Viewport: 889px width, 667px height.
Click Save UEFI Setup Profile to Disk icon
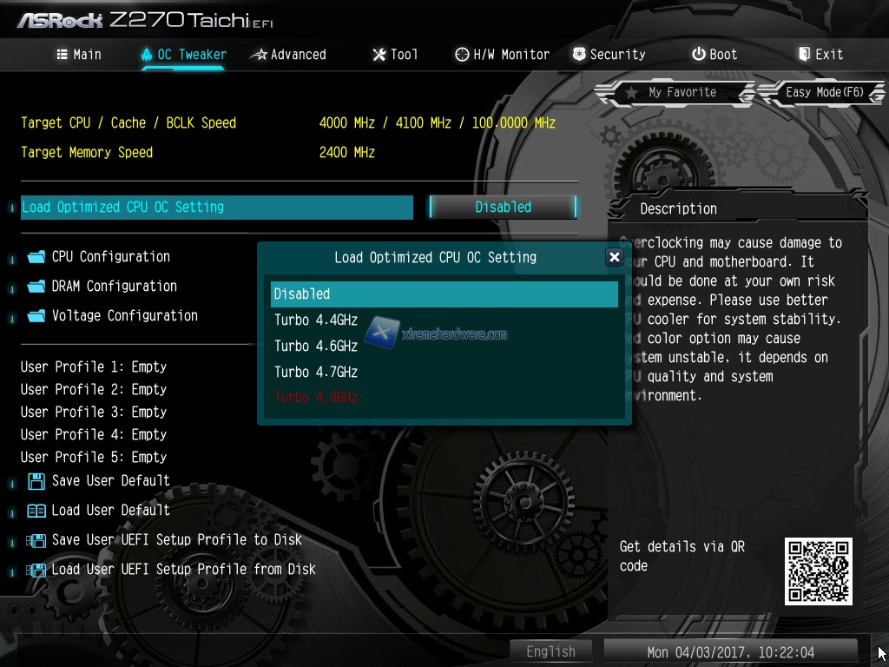[36, 540]
